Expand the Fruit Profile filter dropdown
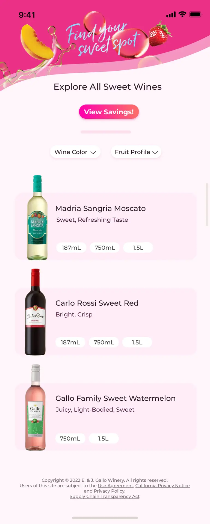The width and height of the screenshot is (210, 524). click(136, 152)
